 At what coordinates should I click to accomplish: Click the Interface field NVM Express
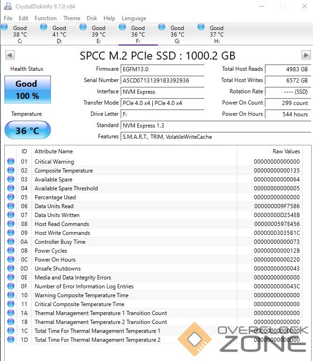click(163, 91)
